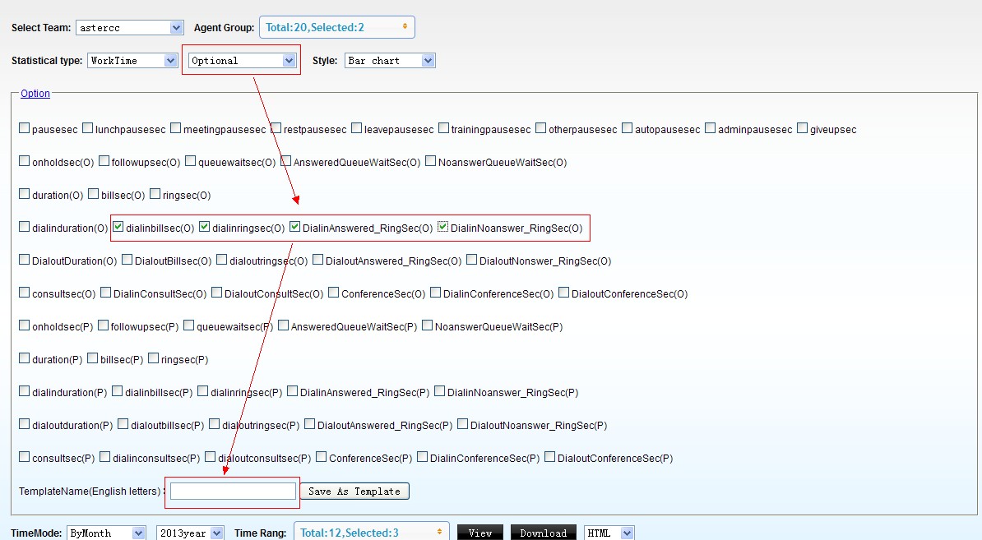Uncheck dialinbillsec(O) checkbox

[x=118, y=228]
